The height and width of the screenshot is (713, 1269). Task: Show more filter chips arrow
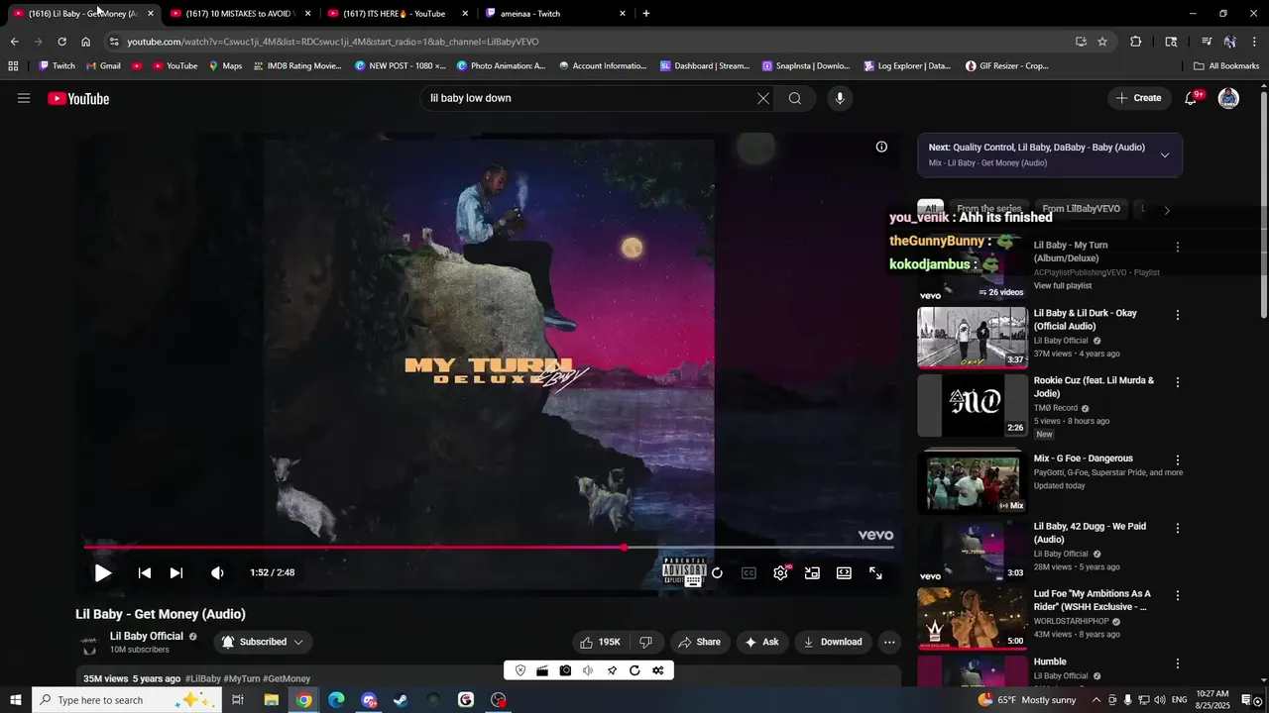click(x=1167, y=210)
